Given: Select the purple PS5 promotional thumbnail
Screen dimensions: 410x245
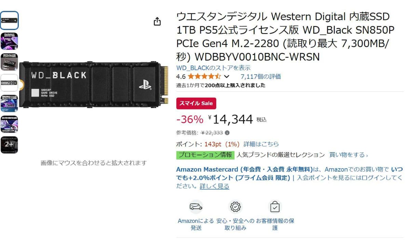Looking at the screenshot, I should coord(9,41).
